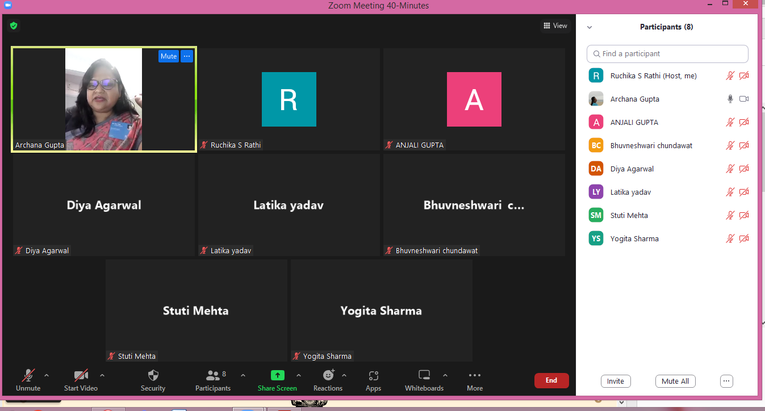Open the Security shield options
The height and width of the screenshot is (411, 765).
coord(153,376)
